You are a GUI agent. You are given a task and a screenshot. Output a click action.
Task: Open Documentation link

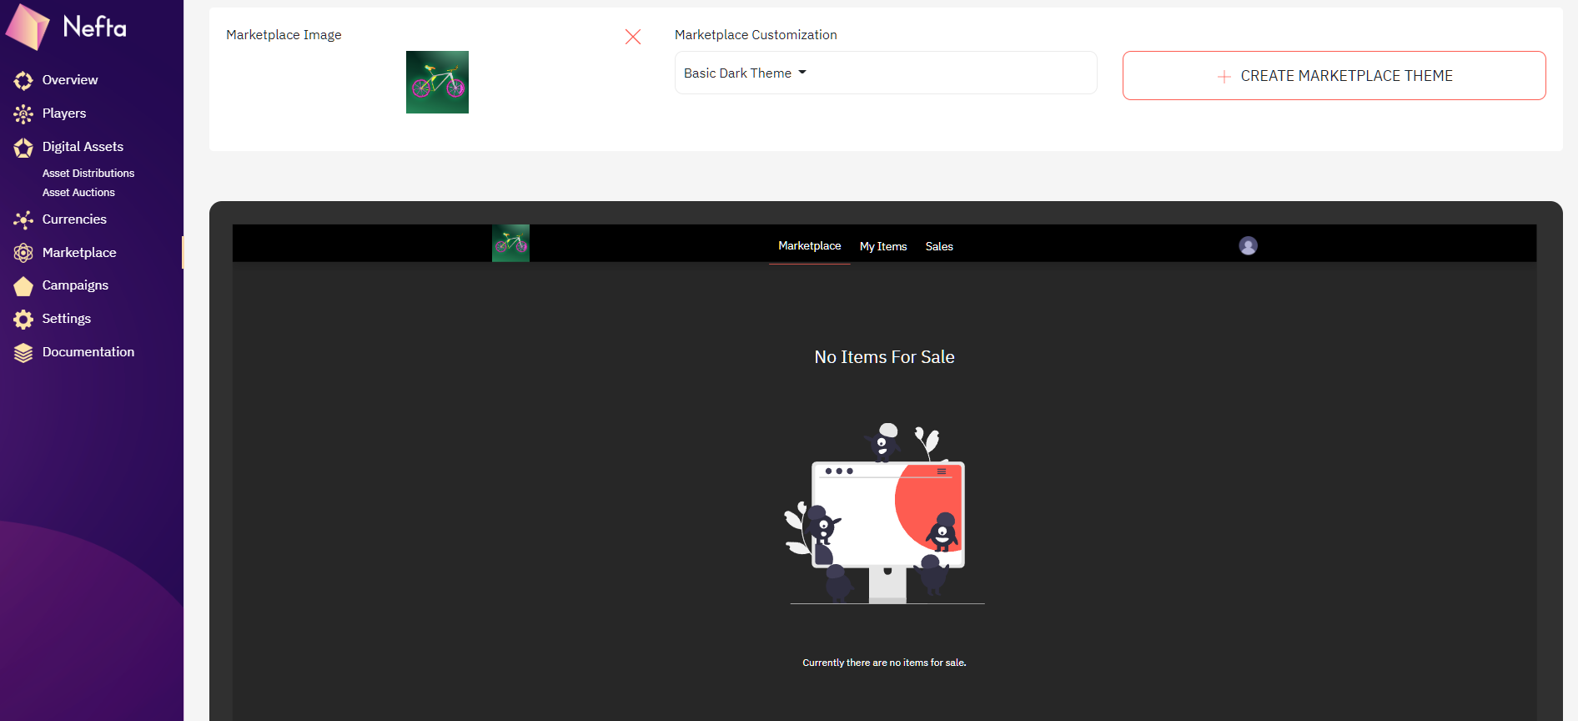click(x=88, y=352)
